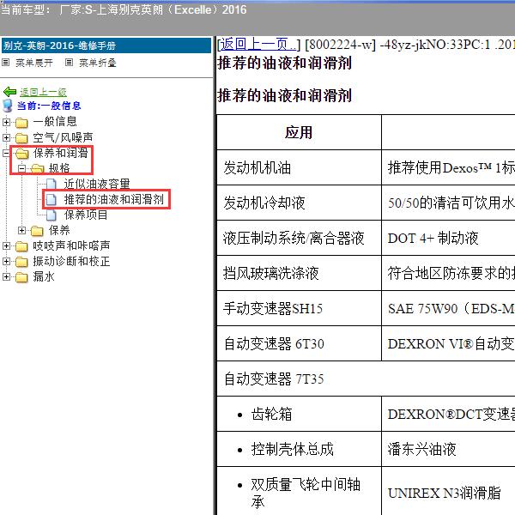Expand the 保养 subfolder node

pyautogui.click(x=21, y=230)
